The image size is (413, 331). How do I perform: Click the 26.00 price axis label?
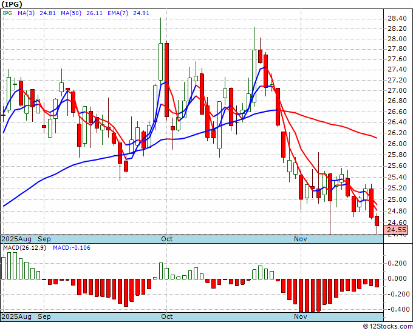tap(397, 144)
